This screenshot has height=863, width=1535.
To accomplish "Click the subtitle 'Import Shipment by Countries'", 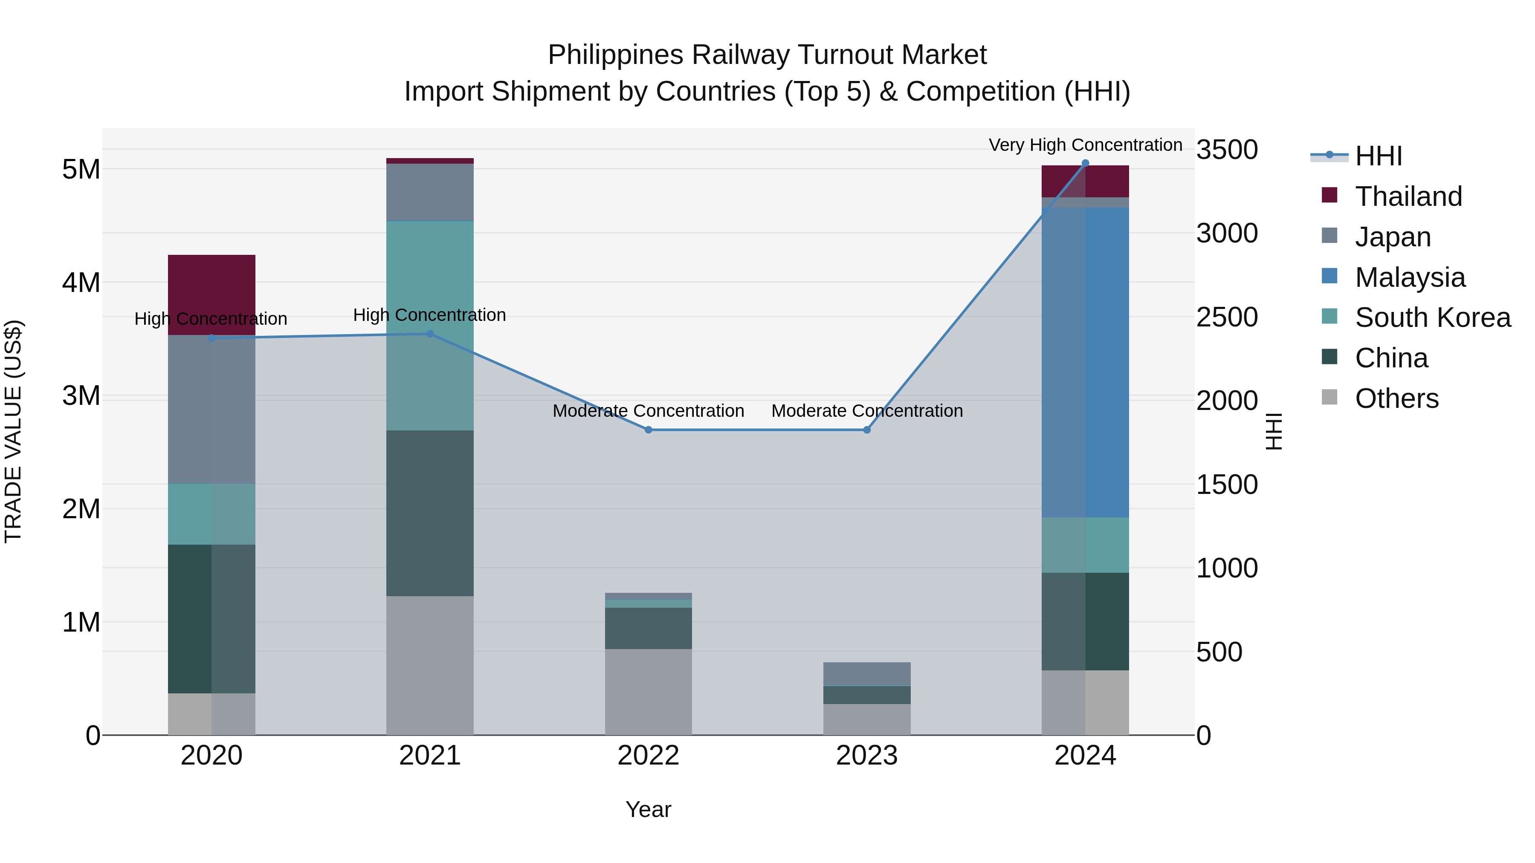I will (591, 92).
